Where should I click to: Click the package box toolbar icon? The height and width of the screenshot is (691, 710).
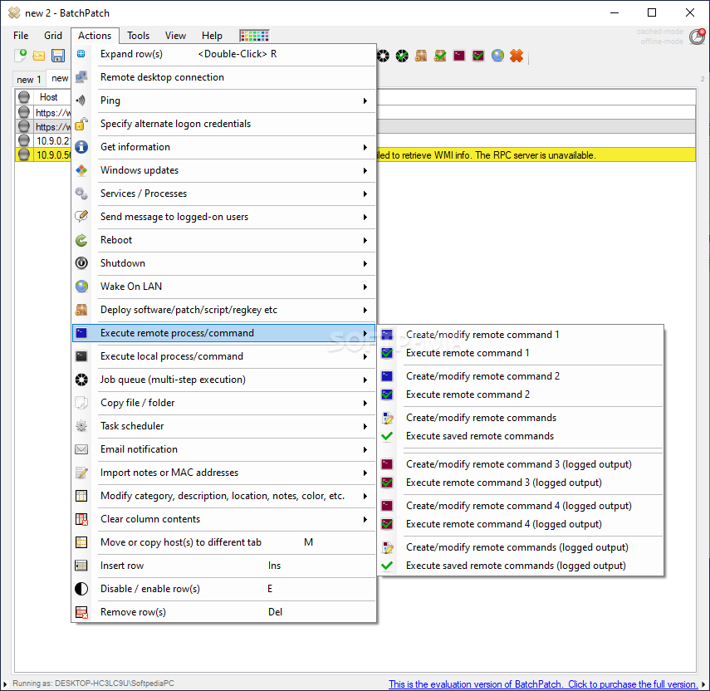[x=421, y=56]
